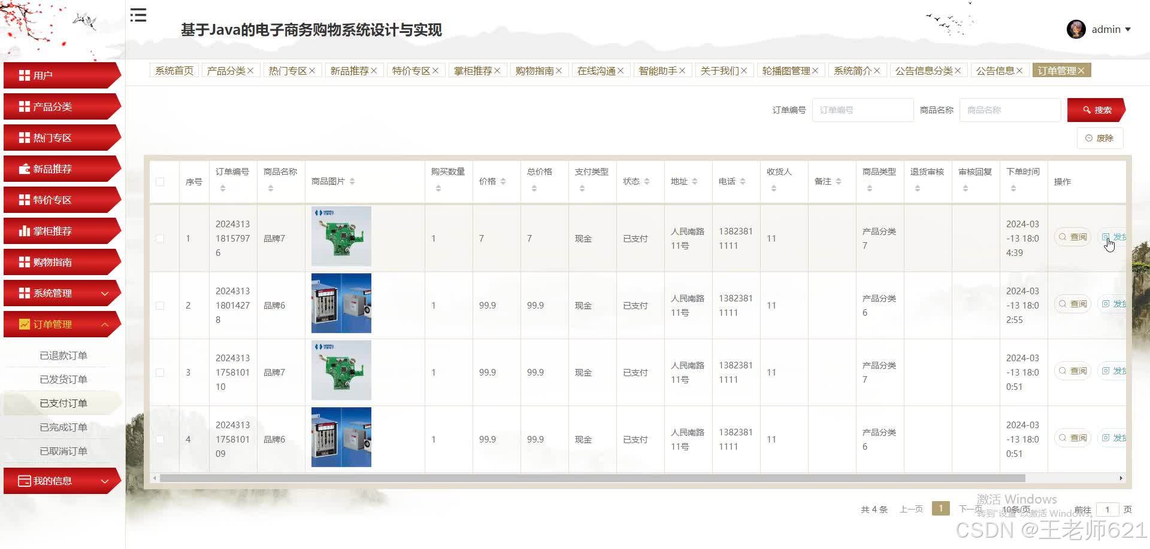1150x549 pixels.
Task: Collapse the 订单管理 sidebar section
Action: pos(62,324)
